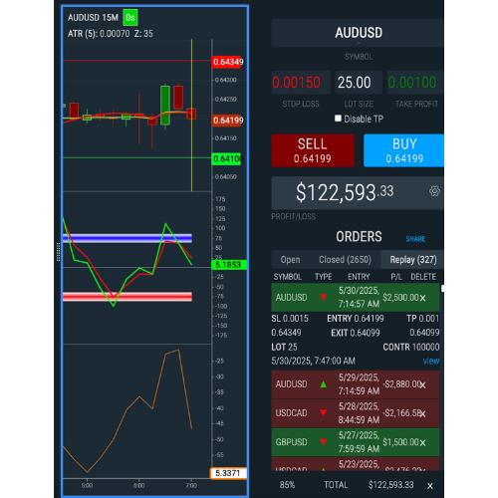Delete the USDCAD -$2,166.58 order
This screenshot has width=498, height=498.
[422, 414]
